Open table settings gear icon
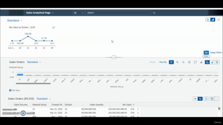Viewport: 223px width, 125px height. point(206,99)
